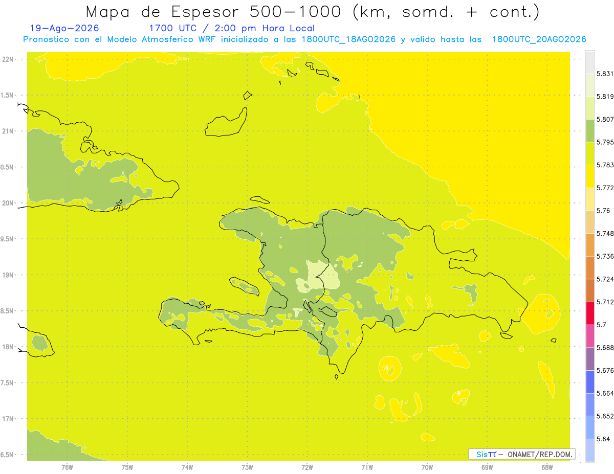Click the '5.772' color scale value

[605, 188]
